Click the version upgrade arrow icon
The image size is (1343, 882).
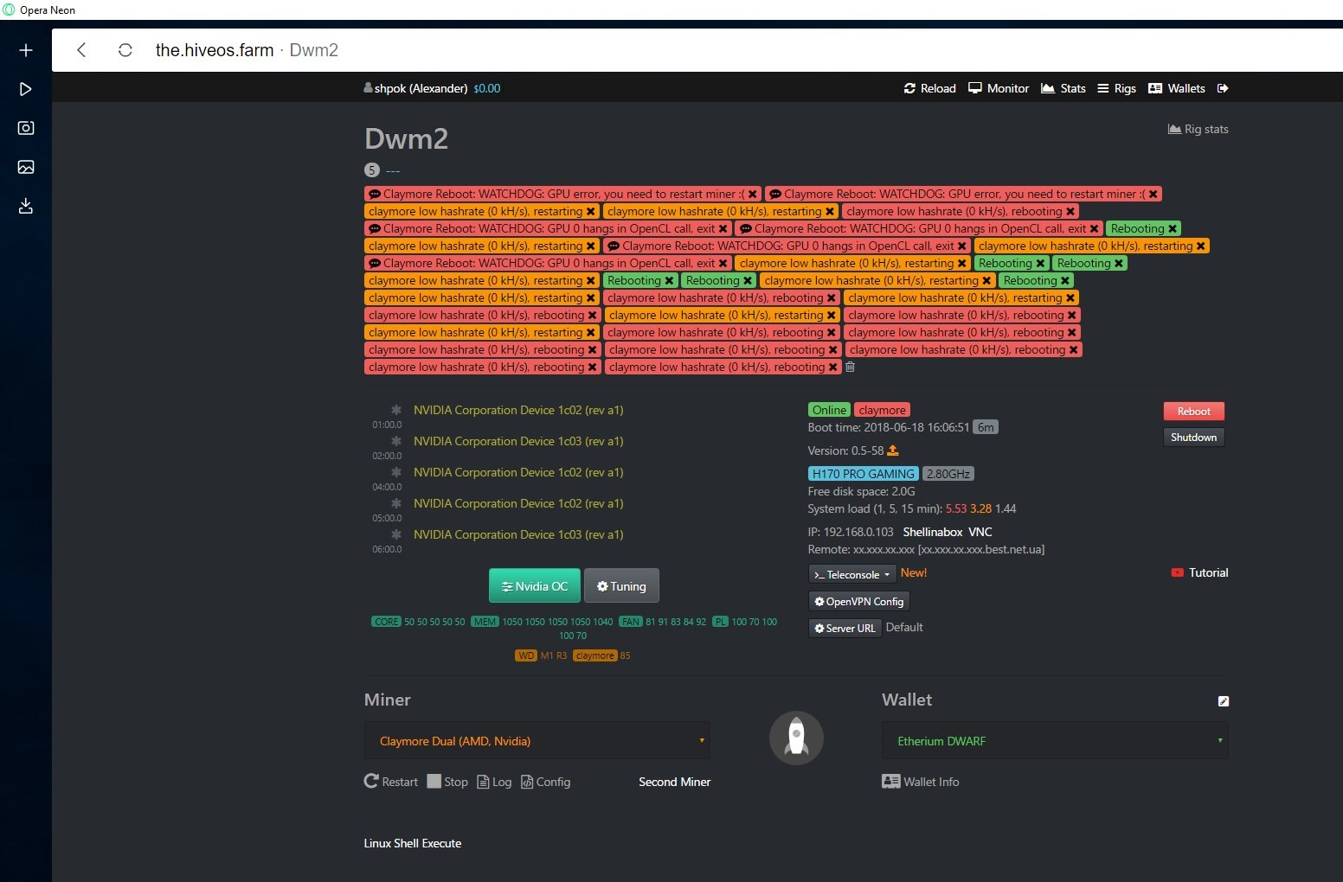coord(893,451)
